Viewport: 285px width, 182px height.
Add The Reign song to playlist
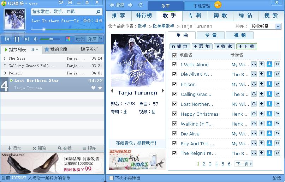[x=262, y=153]
